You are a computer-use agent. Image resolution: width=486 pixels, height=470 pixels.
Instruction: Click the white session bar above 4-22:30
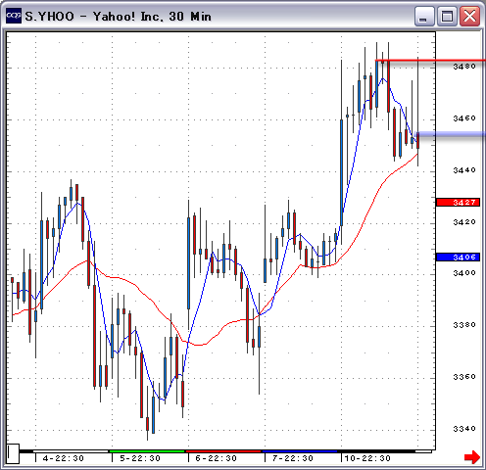71,451
